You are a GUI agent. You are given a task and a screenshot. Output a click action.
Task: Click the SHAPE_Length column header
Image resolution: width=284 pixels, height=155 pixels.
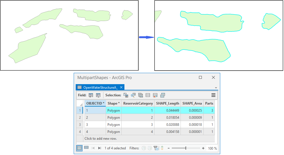168,103
